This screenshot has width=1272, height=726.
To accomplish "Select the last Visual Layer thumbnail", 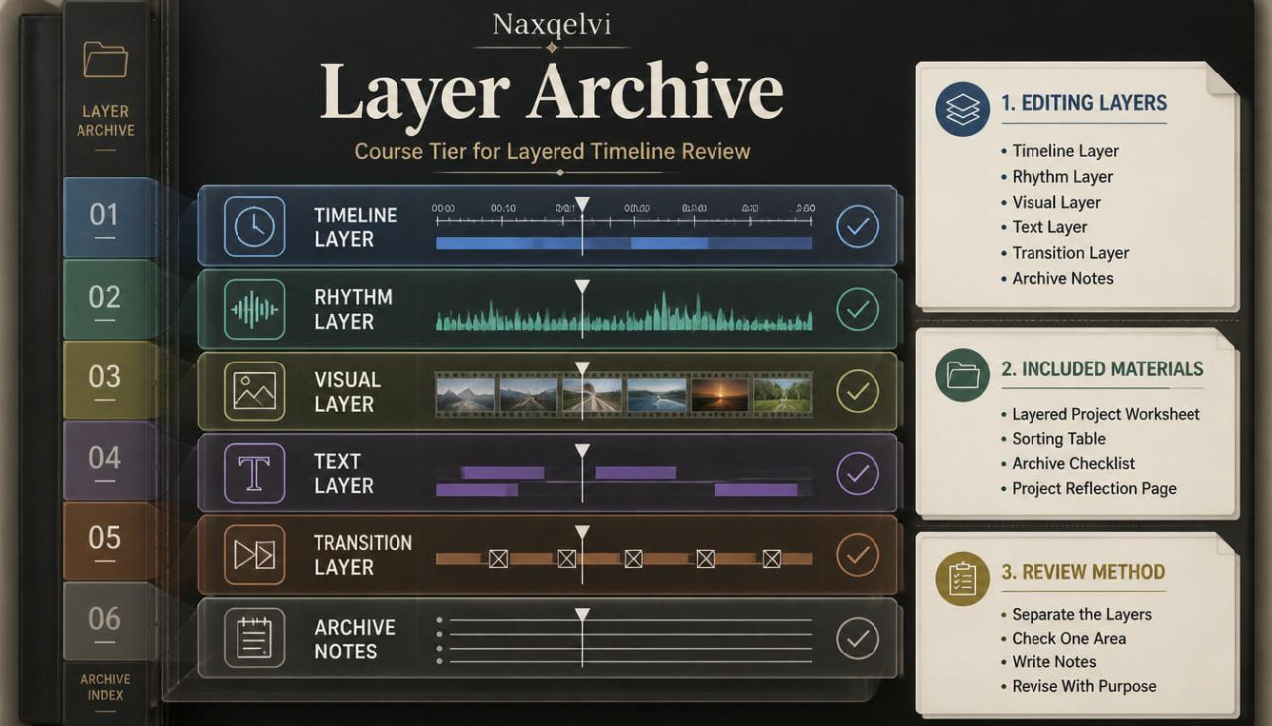I will pos(783,394).
